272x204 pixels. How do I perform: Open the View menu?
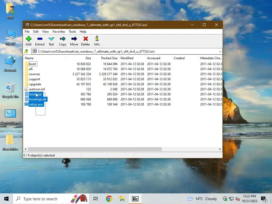[45, 32]
